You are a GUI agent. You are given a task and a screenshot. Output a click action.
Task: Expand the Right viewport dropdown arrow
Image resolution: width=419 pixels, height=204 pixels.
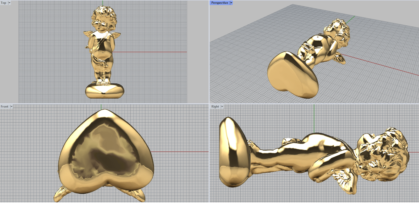tap(222, 107)
